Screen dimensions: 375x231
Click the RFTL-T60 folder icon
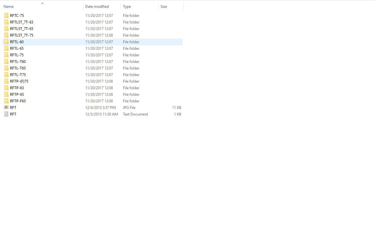(6, 62)
